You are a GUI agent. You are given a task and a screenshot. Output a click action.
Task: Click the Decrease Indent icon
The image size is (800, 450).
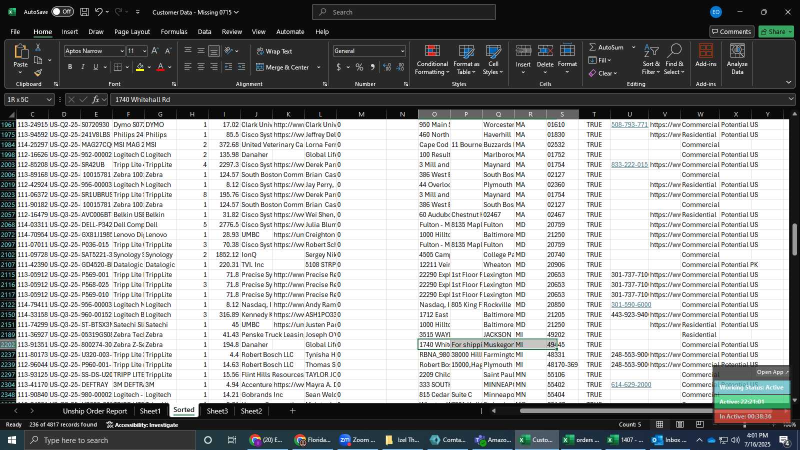pos(228,67)
